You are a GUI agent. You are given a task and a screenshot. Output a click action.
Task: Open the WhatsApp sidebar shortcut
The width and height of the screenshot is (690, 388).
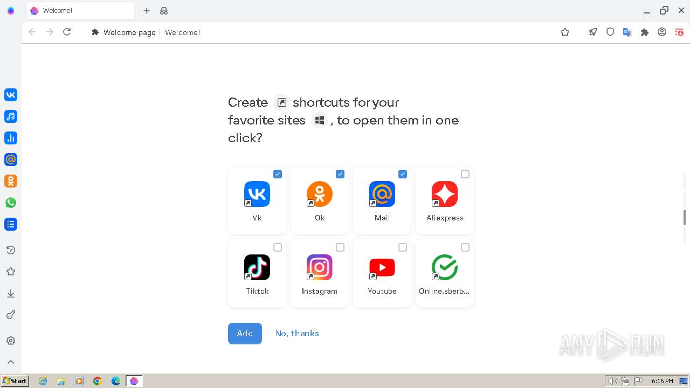coord(11,203)
